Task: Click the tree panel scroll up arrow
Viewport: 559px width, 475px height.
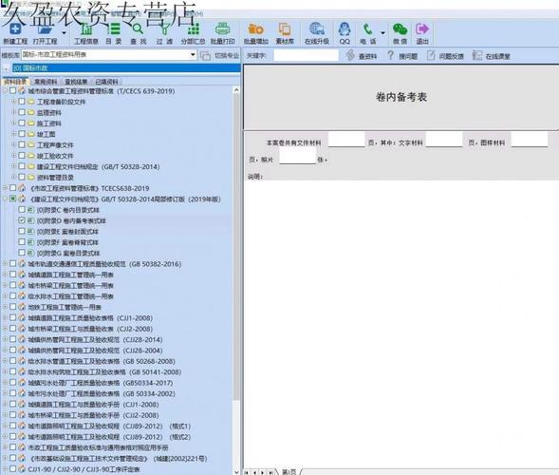Action: (x=236, y=90)
